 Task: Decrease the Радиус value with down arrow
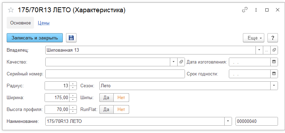tap(73, 88)
